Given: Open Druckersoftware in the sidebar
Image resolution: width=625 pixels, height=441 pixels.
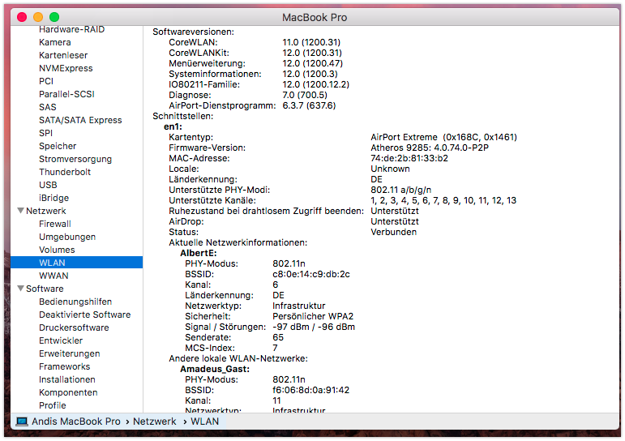Looking at the screenshot, I should pos(74,328).
